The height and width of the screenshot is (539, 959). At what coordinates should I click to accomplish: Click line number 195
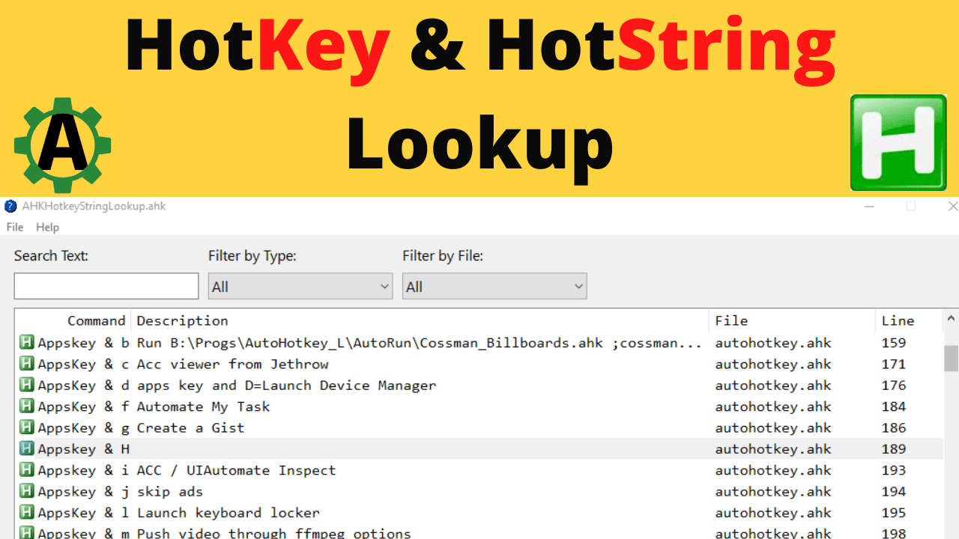[894, 513]
